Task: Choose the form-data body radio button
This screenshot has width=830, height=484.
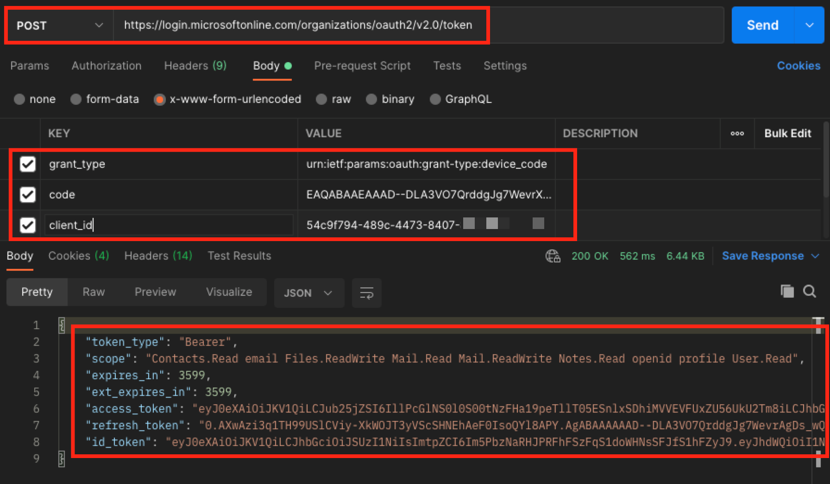Action: pos(76,99)
